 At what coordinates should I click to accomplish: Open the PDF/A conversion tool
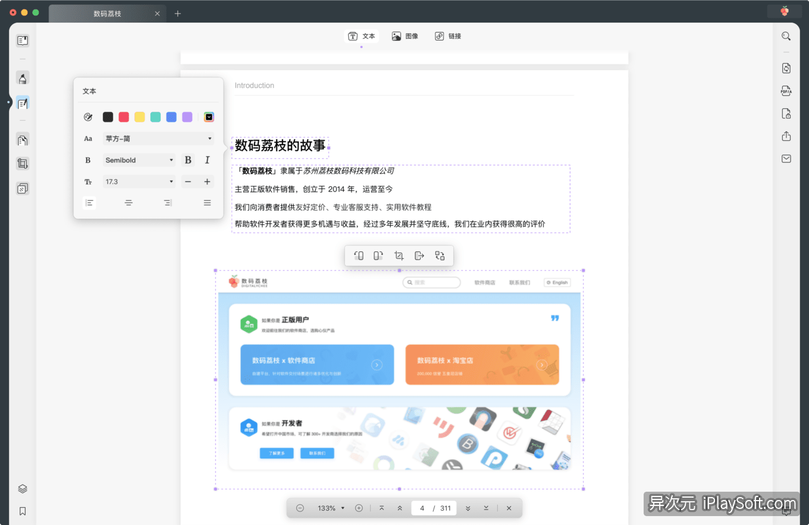(x=786, y=90)
